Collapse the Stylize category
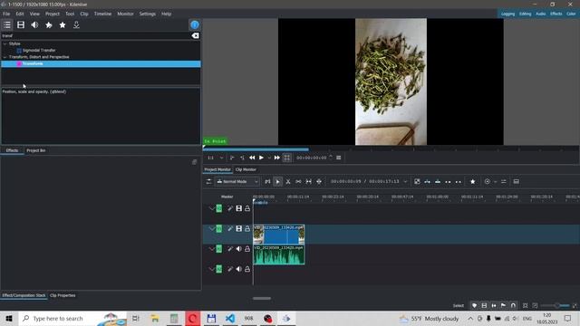The width and height of the screenshot is (580, 326). pyautogui.click(x=5, y=43)
